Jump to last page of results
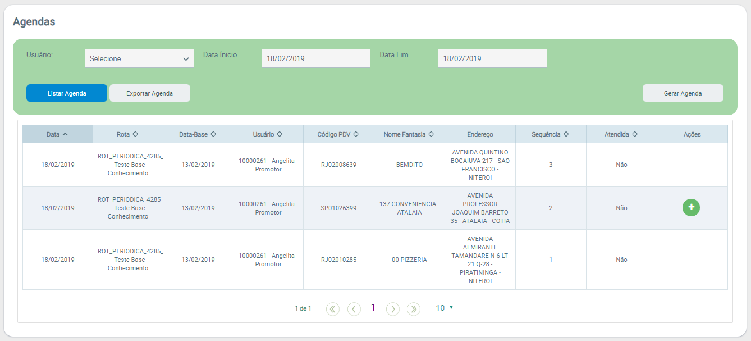751x341 pixels. tap(414, 308)
